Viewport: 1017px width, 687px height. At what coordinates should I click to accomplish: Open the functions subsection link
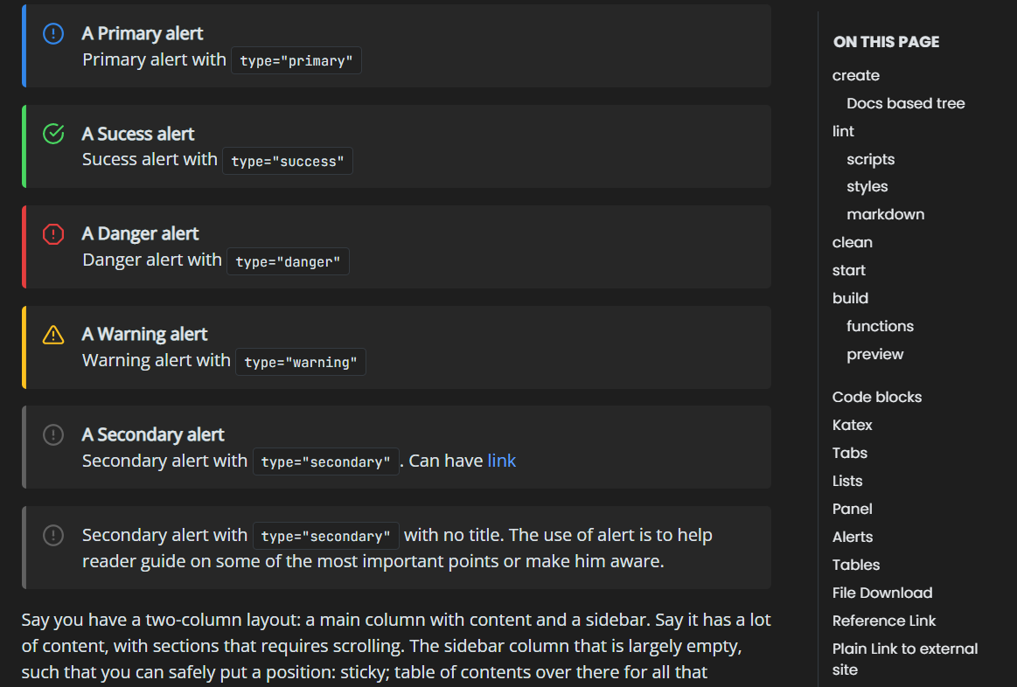point(880,326)
